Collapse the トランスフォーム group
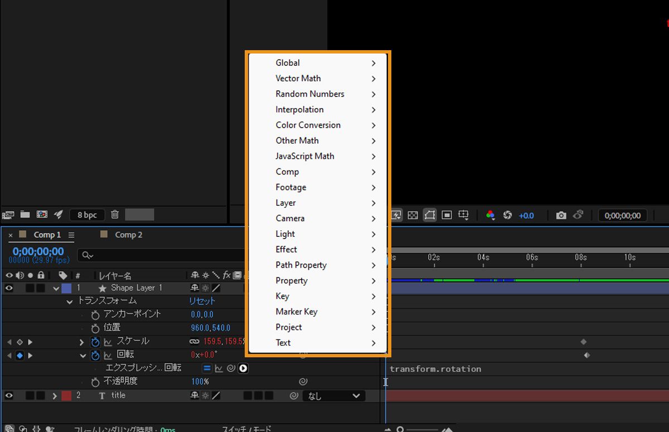Image resolution: width=669 pixels, height=432 pixels. [69, 301]
